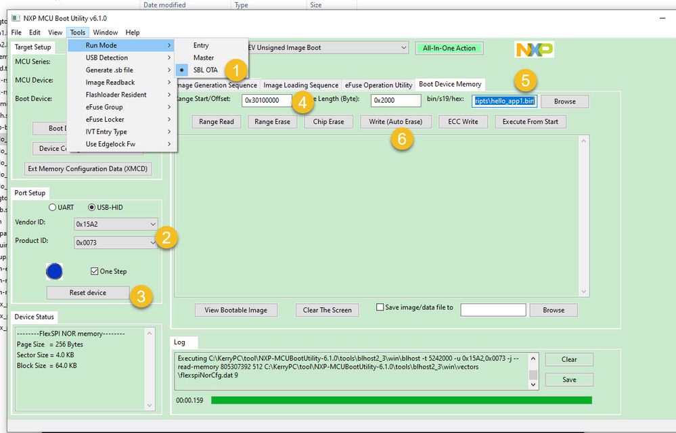The image size is (676, 433).
Task: Choose SBL OTA run mode
Action: (x=205, y=70)
